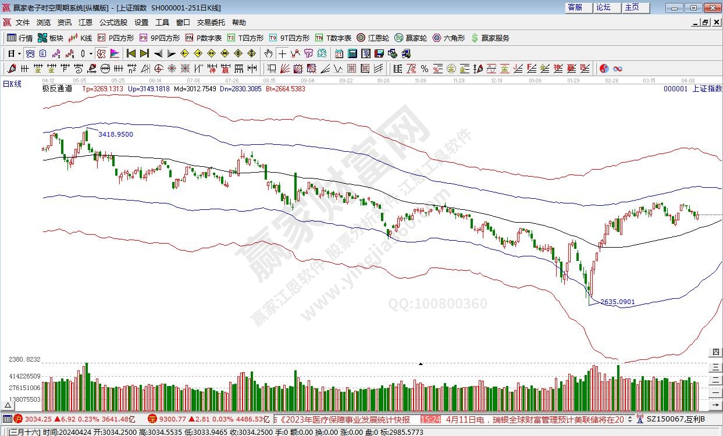Toggle the 9P四方形 view
This screenshot has width=723, height=436.
159,38
